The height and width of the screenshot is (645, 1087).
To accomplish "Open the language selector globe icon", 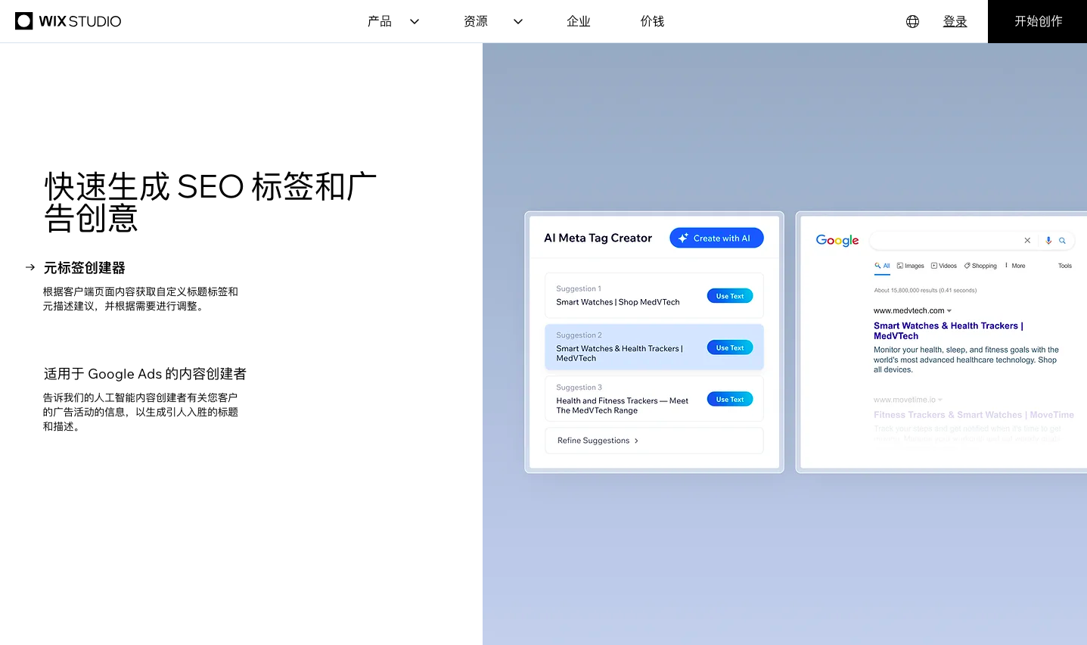I will [x=912, y=21].
